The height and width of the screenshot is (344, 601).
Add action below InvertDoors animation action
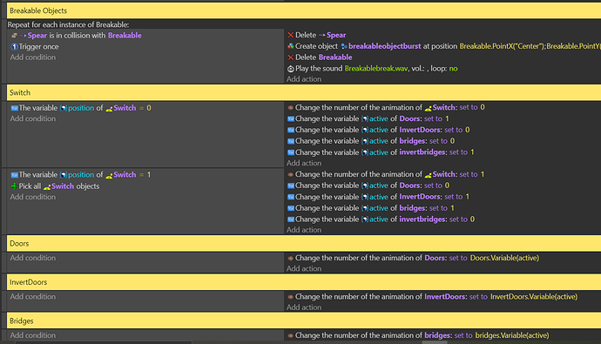click(x=304, y=307)
